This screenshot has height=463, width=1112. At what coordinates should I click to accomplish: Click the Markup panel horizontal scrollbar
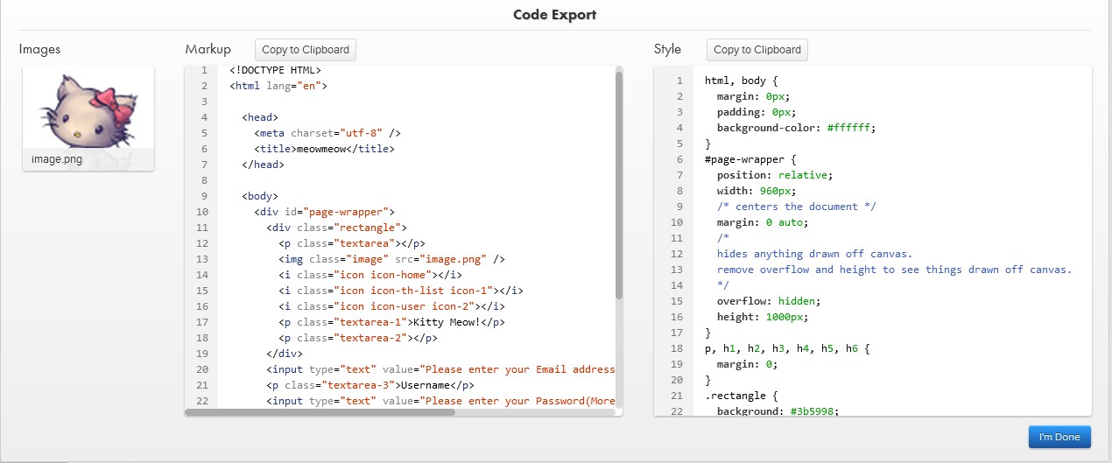point(320,411)
